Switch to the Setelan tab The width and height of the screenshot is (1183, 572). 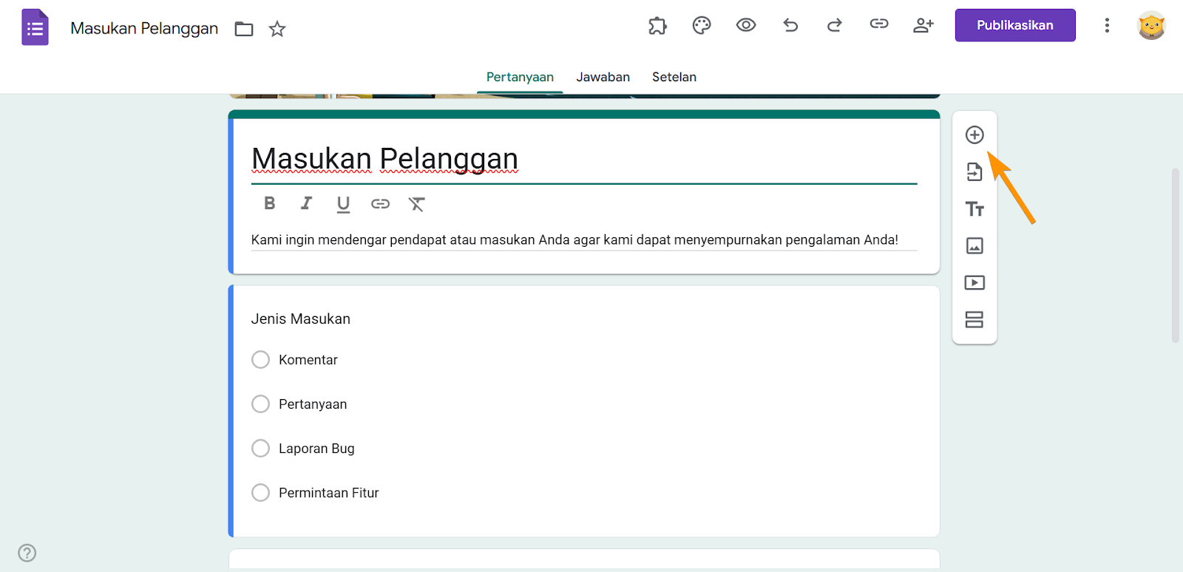(674, 77)
